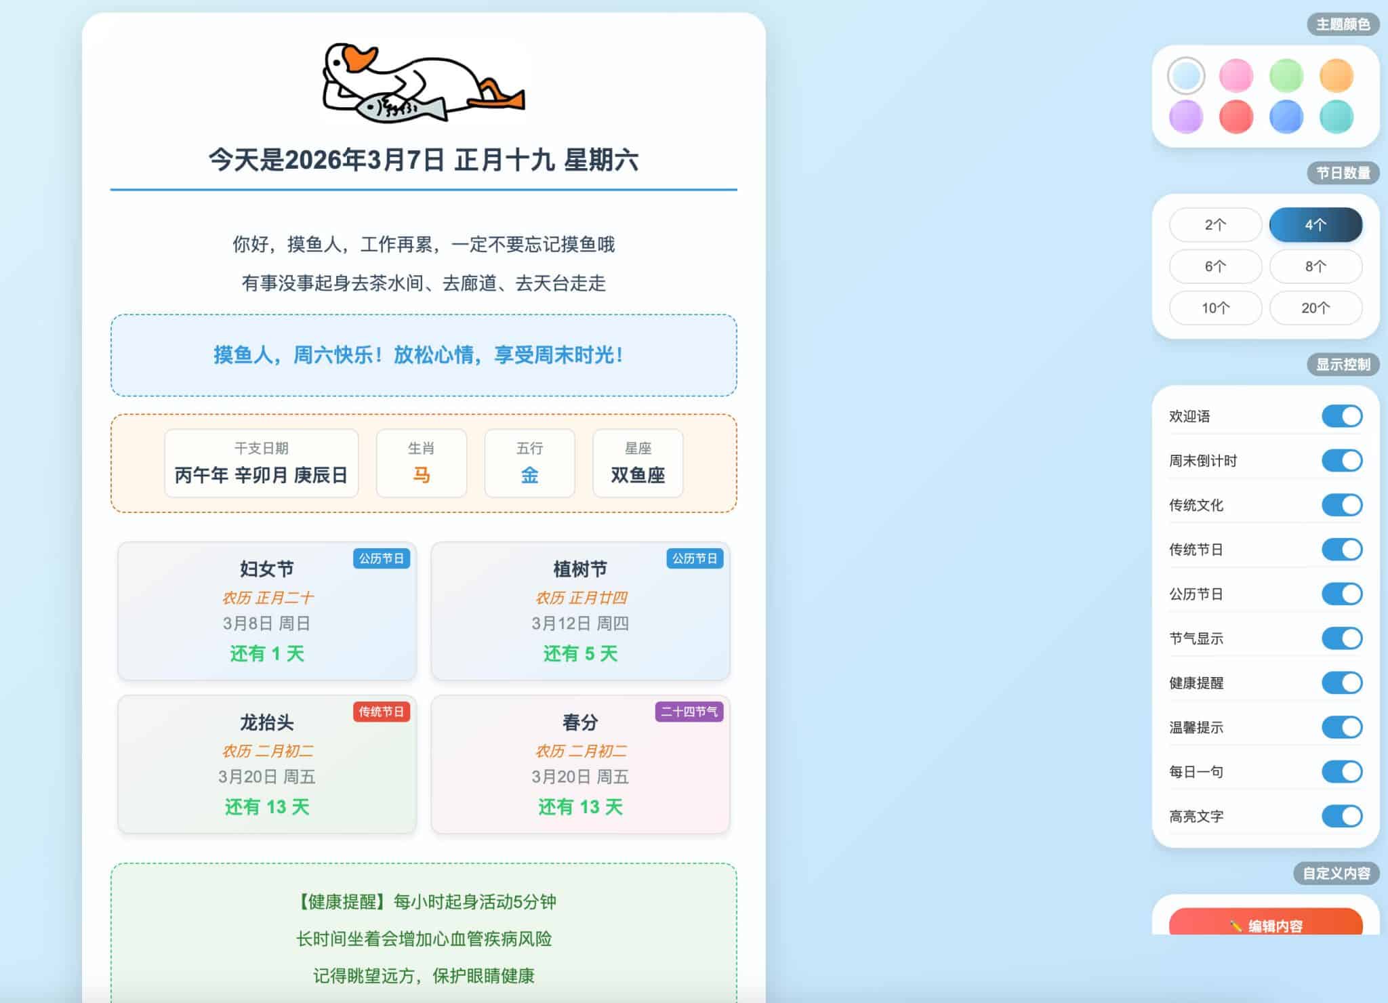
Task: Disable the 周末倒计时 switch
Action: click(1342, 461)
